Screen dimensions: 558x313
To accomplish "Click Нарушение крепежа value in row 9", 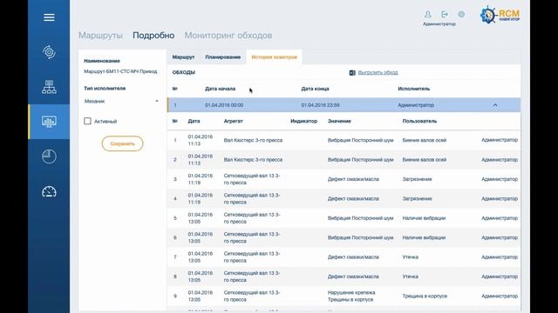I will click(x=351, y=293).
